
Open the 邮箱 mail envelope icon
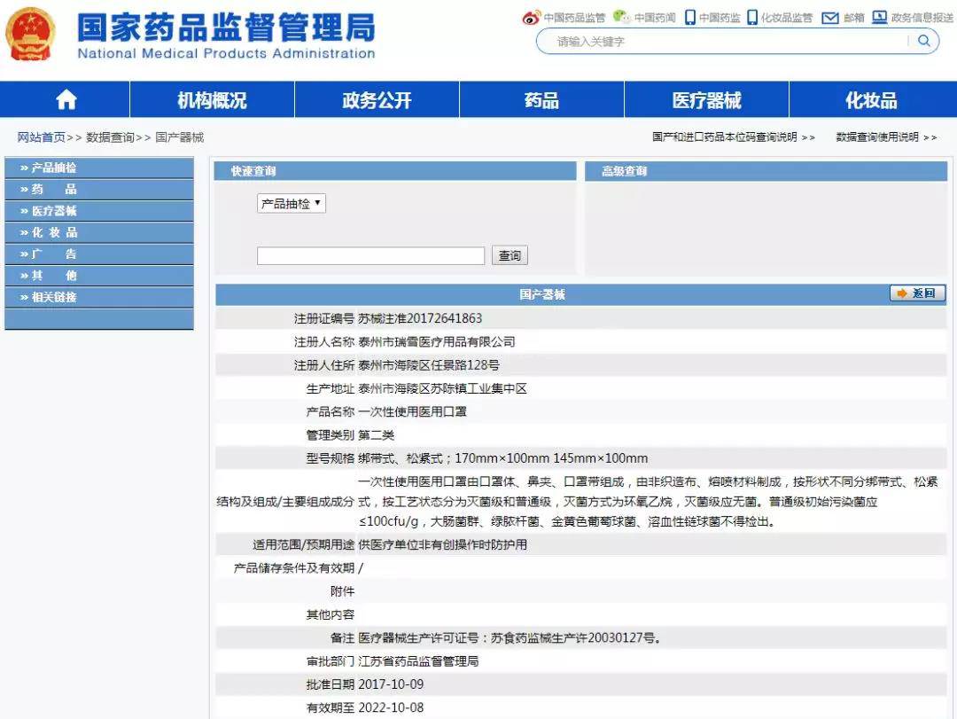[x=830, y=17]
